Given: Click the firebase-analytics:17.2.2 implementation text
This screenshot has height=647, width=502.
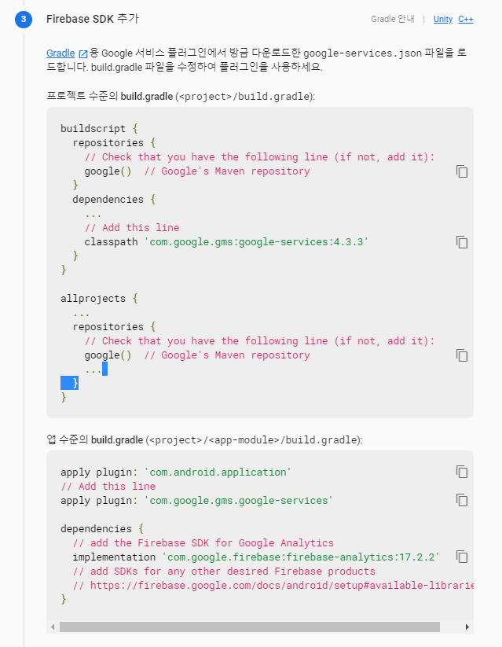Looking at the screenshot, I should [x=256, y=557].
